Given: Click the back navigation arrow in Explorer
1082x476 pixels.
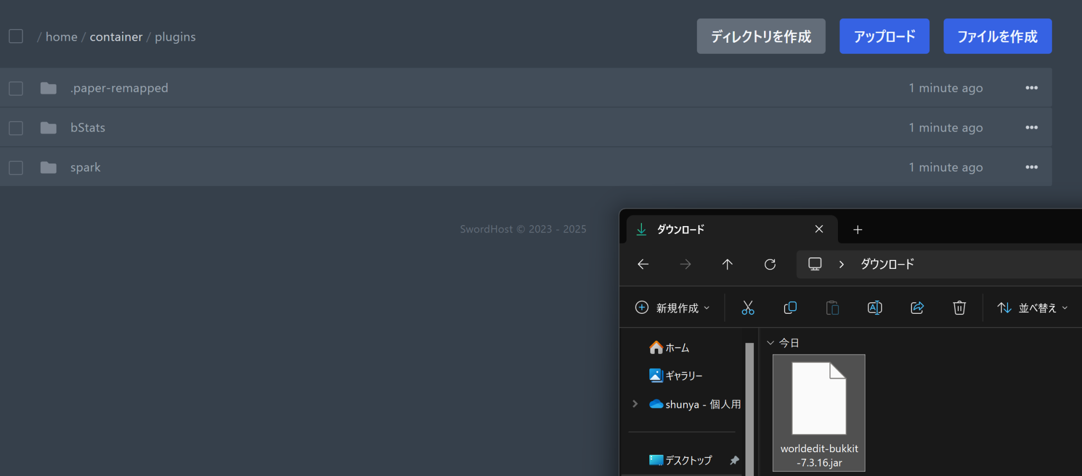Looking at the screenshot, I should click(x=642, y=264).
